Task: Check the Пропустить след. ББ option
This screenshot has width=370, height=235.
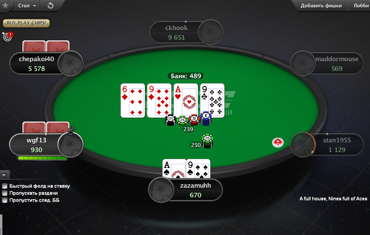Action: 5,200
